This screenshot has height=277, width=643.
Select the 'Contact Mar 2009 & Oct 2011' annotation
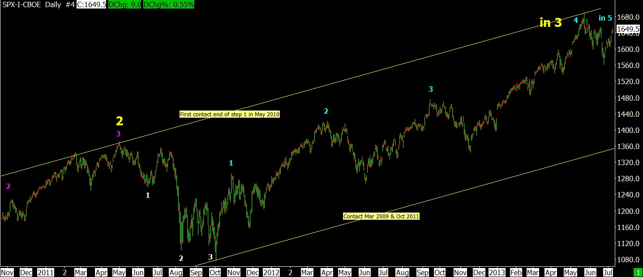(381, 216)
